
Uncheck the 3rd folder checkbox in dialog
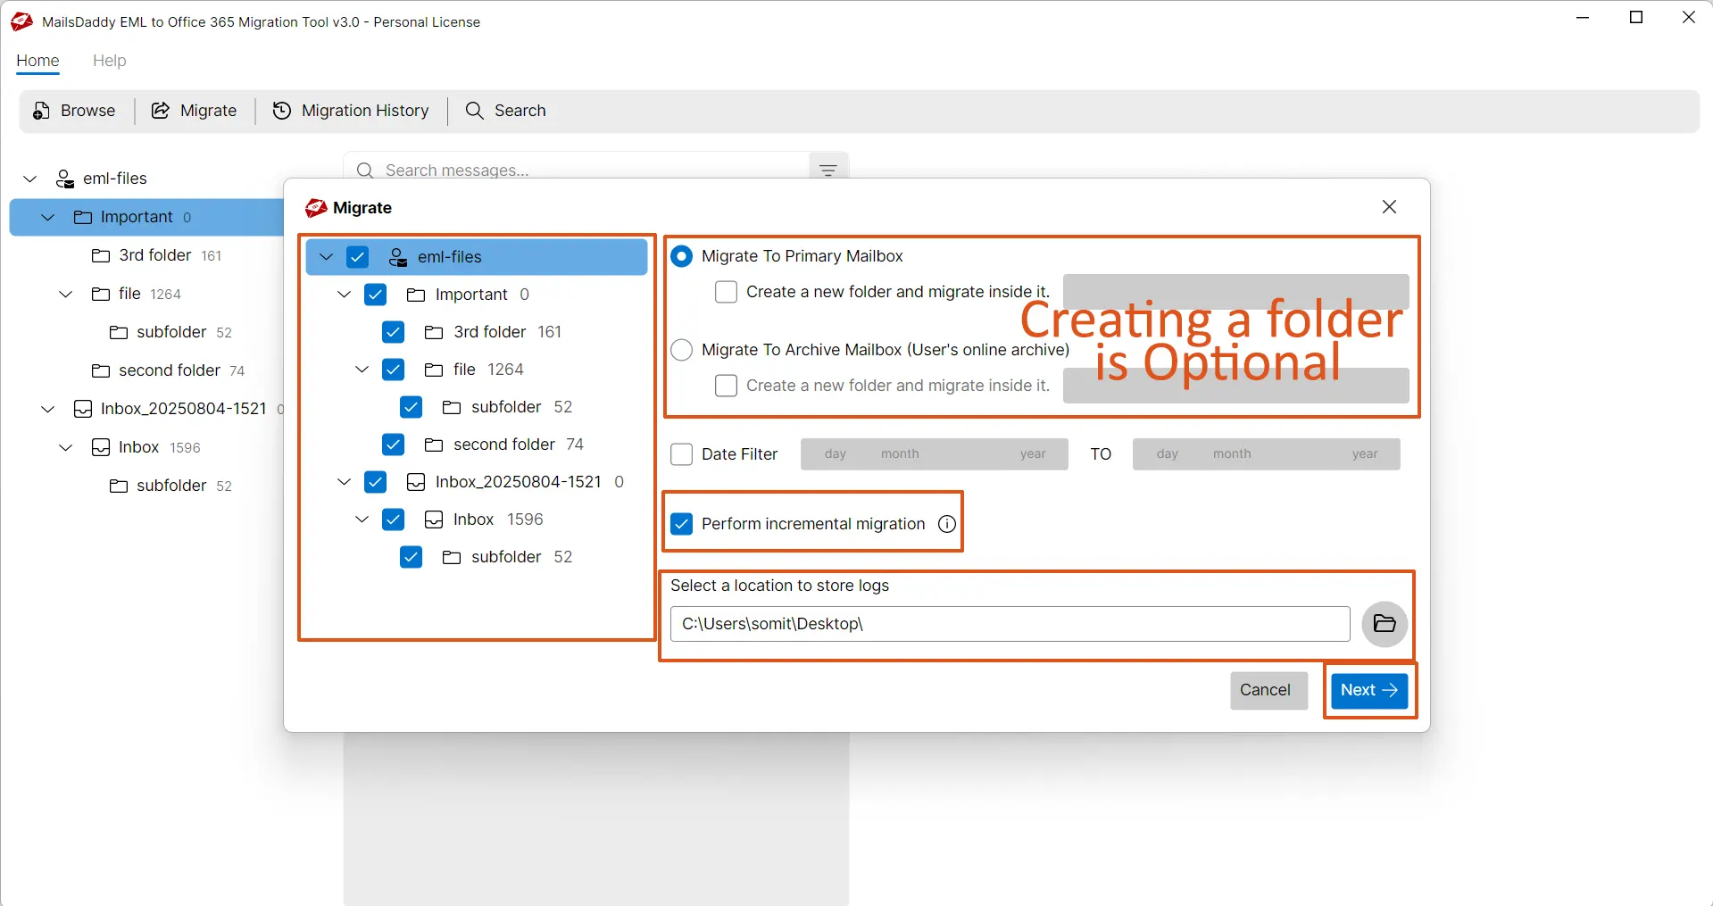[393, 332]
